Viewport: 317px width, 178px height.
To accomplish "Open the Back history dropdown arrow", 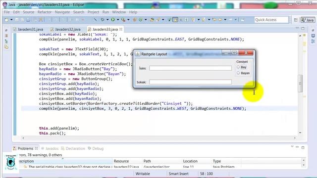I will click(x=225, y=20).
